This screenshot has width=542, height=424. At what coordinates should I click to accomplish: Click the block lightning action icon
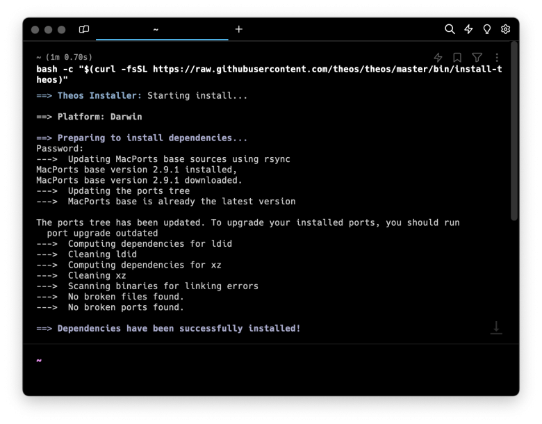438,58
